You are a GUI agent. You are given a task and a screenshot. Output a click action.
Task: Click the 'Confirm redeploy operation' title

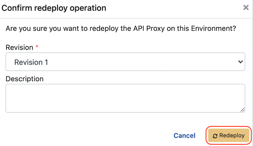tap(54, 8)
